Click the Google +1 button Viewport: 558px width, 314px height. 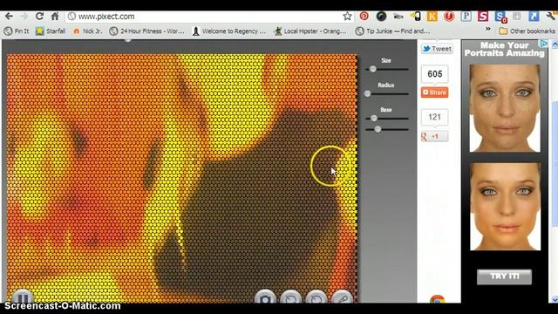coord(434,136)
